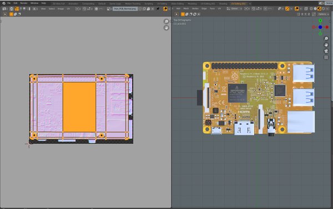
Task: Click the open image folder icon
Action: [x=148, y=9]
